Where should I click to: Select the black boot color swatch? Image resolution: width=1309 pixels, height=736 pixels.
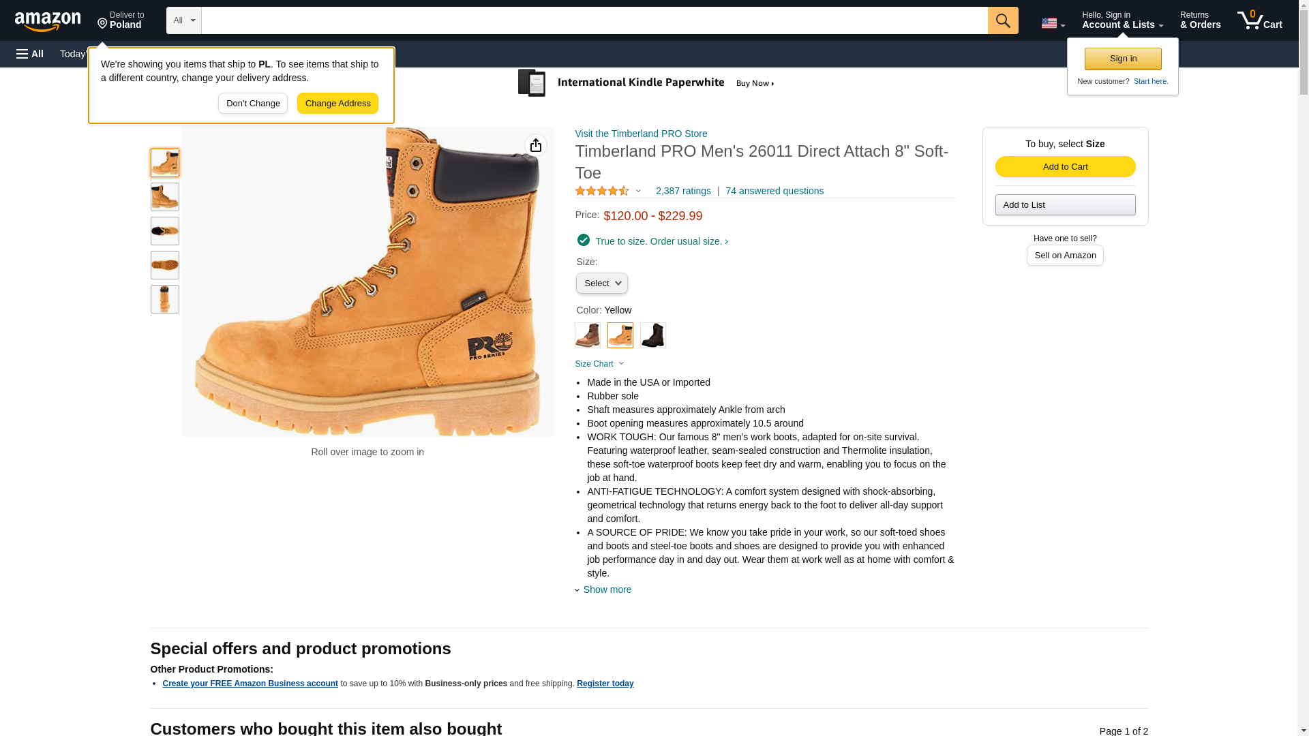[x=652, y=335]
